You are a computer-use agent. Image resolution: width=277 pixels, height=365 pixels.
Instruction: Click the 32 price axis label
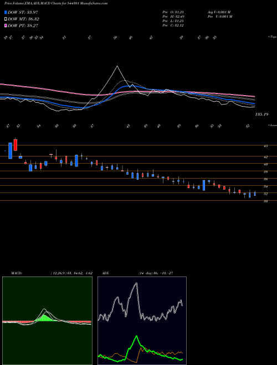tap(265, 194)
